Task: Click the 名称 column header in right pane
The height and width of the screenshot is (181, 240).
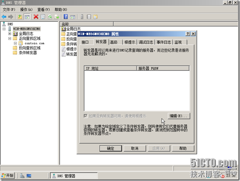Action: pos(87,24)
